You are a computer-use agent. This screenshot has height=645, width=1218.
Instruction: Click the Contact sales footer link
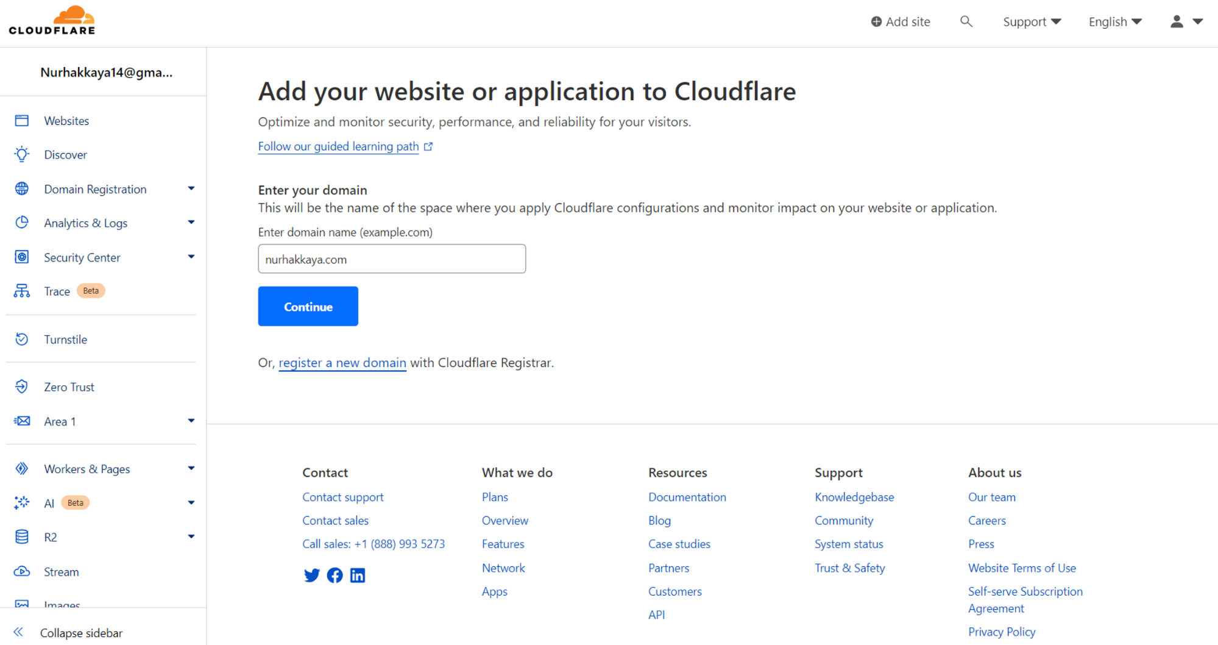click(335, 521)
